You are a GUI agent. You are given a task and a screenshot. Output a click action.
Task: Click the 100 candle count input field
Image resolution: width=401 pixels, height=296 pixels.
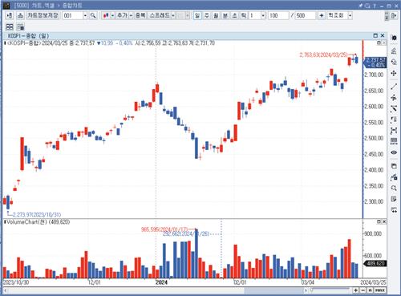[278, 15]
